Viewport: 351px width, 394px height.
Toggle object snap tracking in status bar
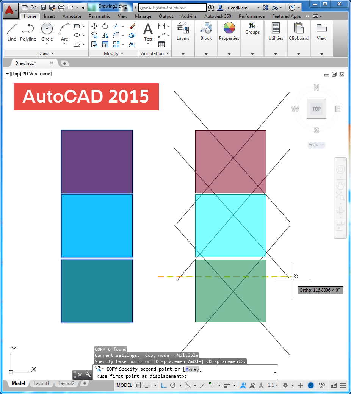[x=203, y=385]
